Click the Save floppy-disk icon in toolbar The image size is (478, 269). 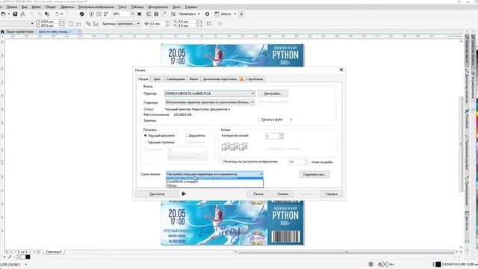(x=15, y=14)
